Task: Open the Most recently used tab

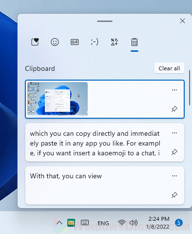Action: [x=35, y=42]
